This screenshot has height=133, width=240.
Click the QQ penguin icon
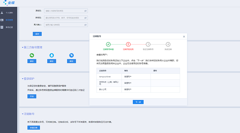51,55
